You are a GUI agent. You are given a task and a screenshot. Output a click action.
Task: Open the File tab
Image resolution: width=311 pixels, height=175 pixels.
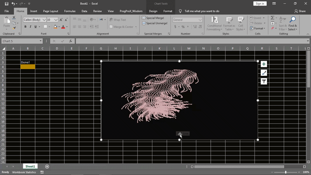coord(7,11)
